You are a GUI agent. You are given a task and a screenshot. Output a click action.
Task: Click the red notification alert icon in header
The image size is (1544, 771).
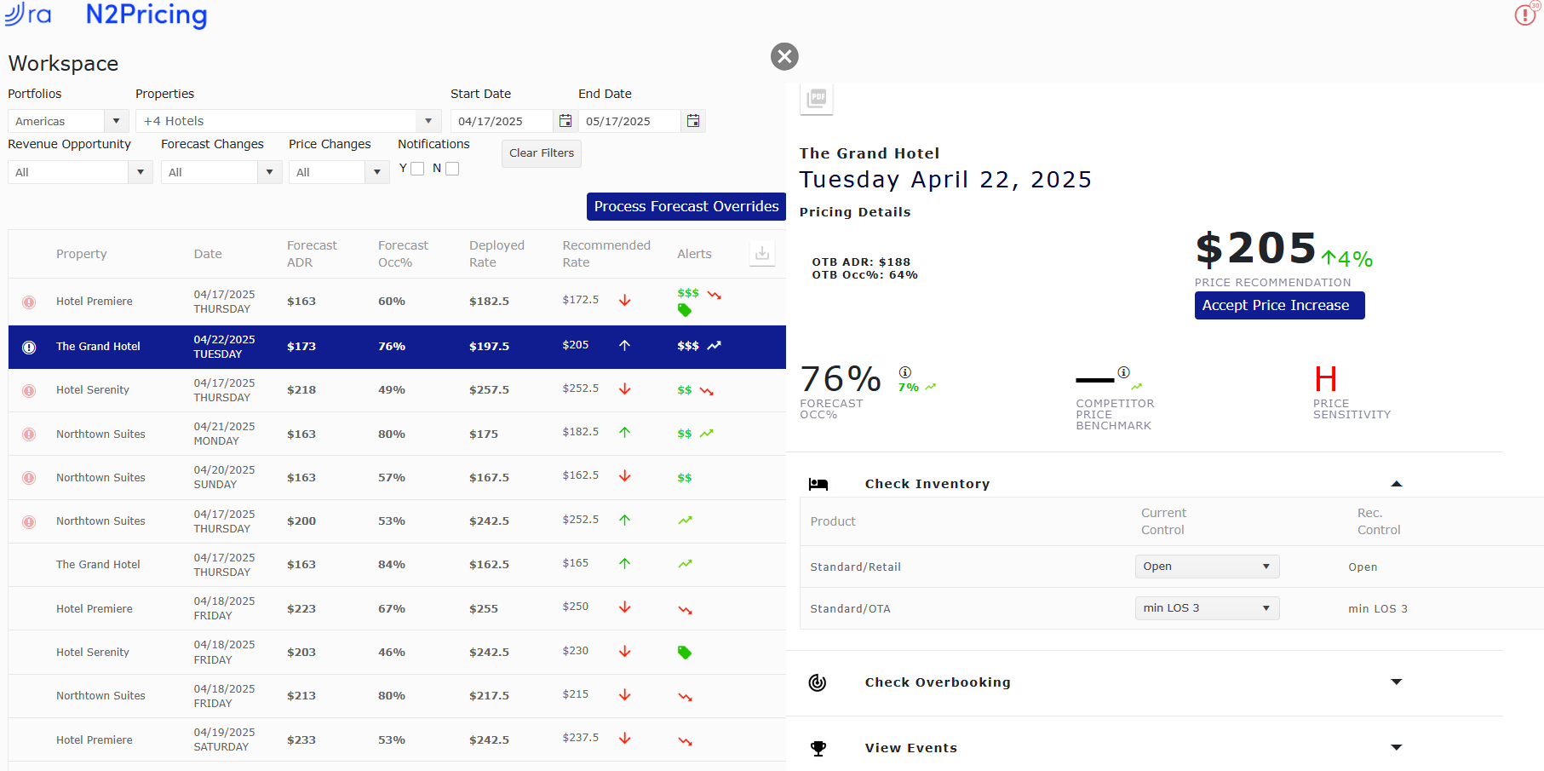1525,14
